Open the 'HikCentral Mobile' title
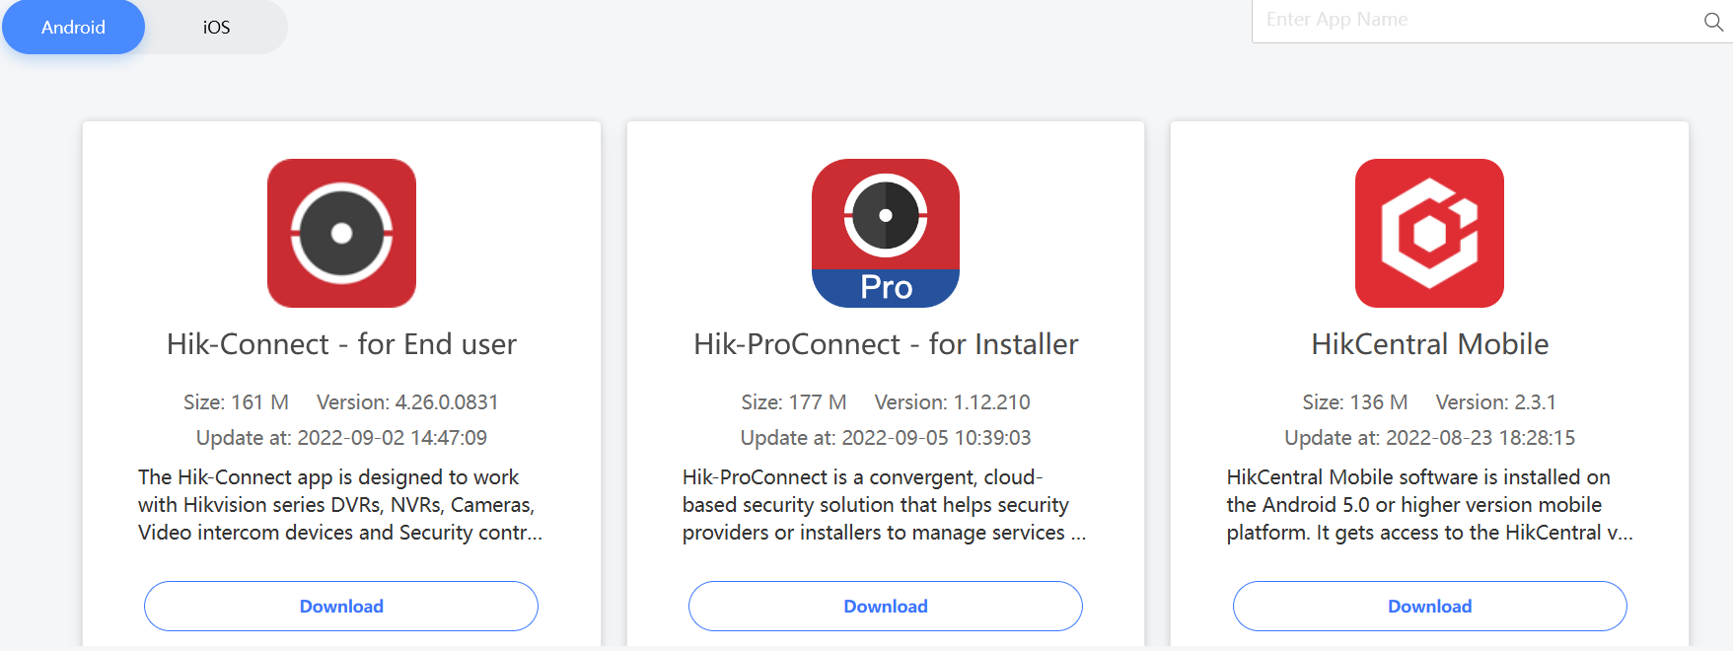This screenshot has height=651, width=1733. coord(1429,344)
